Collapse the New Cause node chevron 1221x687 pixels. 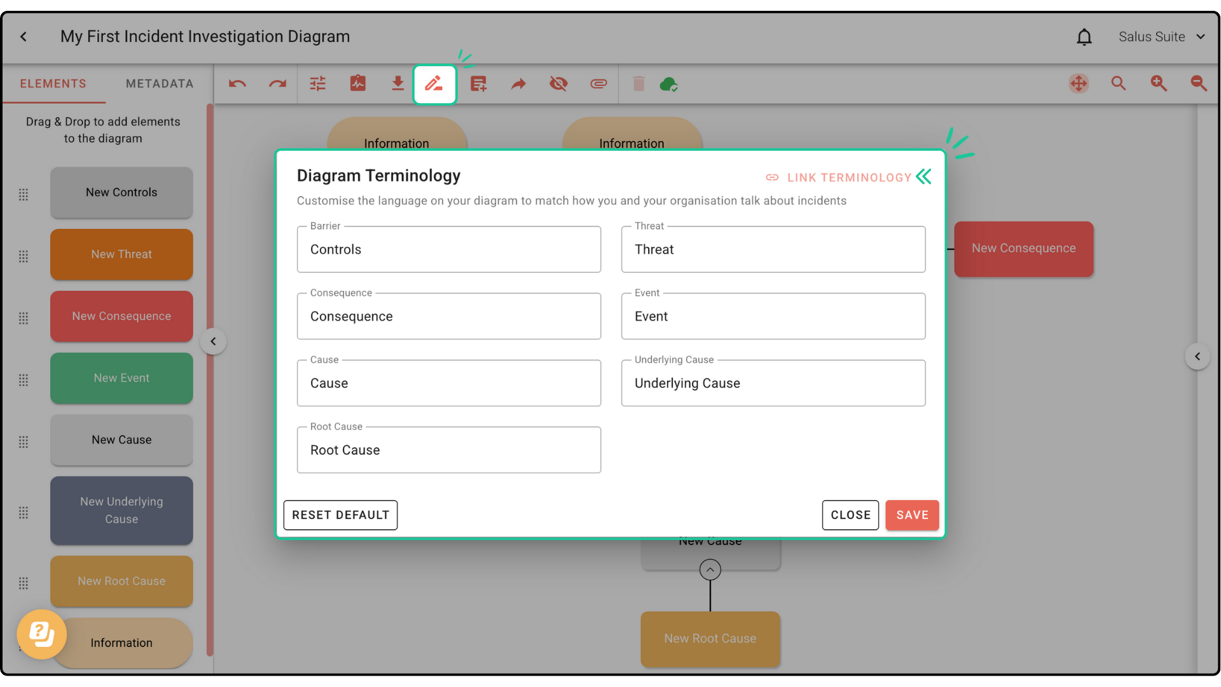tap(710, 569)
